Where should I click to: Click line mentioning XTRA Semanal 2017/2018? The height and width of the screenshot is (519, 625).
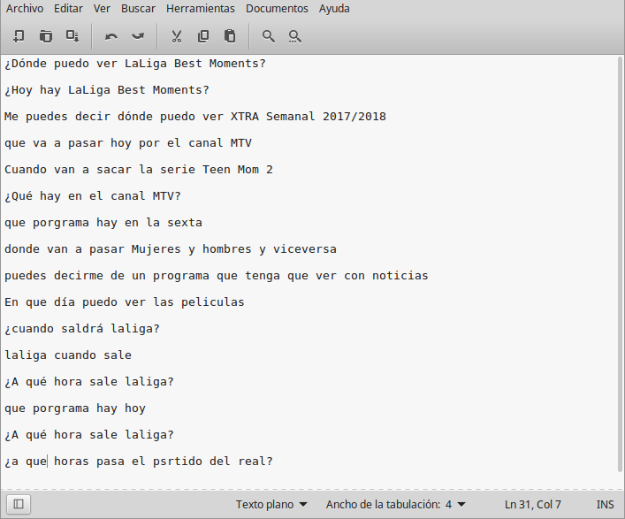[x=195, y=117]
